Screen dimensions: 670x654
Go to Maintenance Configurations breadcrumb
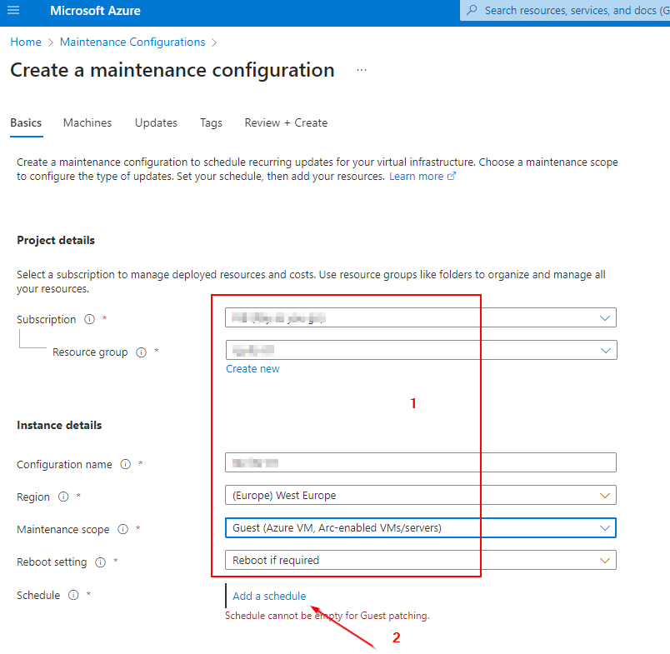click(x=132, y=42)
